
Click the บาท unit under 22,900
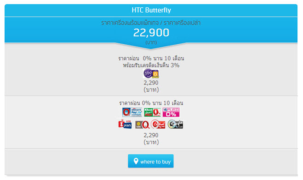tap(151, 42)
